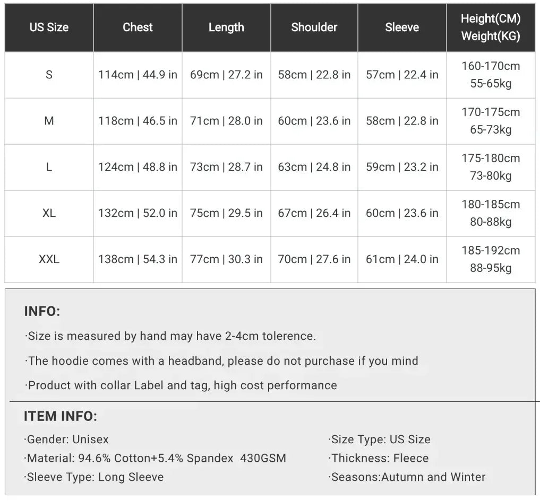Select the 63cm | 24.8 in shoulder cell
Image resolution: width=540 pixels, height=501 pixels.
(x=314, y=167)
